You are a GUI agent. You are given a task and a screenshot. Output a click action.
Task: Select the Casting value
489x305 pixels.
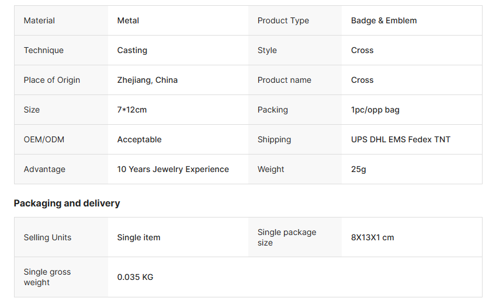click(x=132, y=50)
